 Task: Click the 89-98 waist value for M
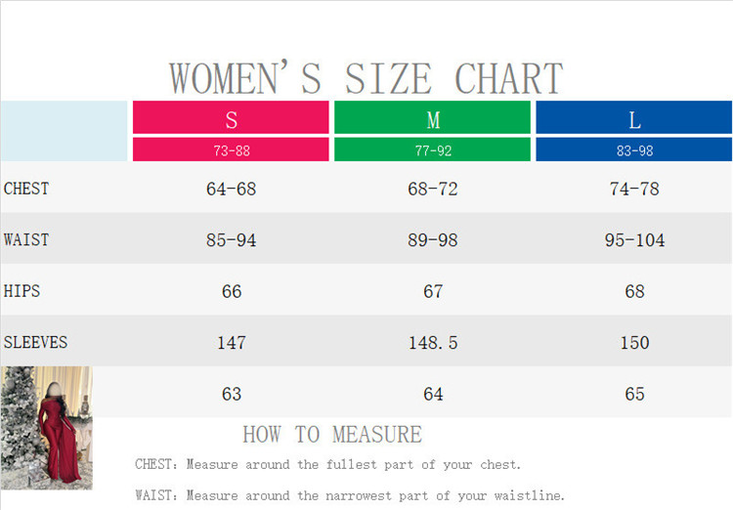432,239
